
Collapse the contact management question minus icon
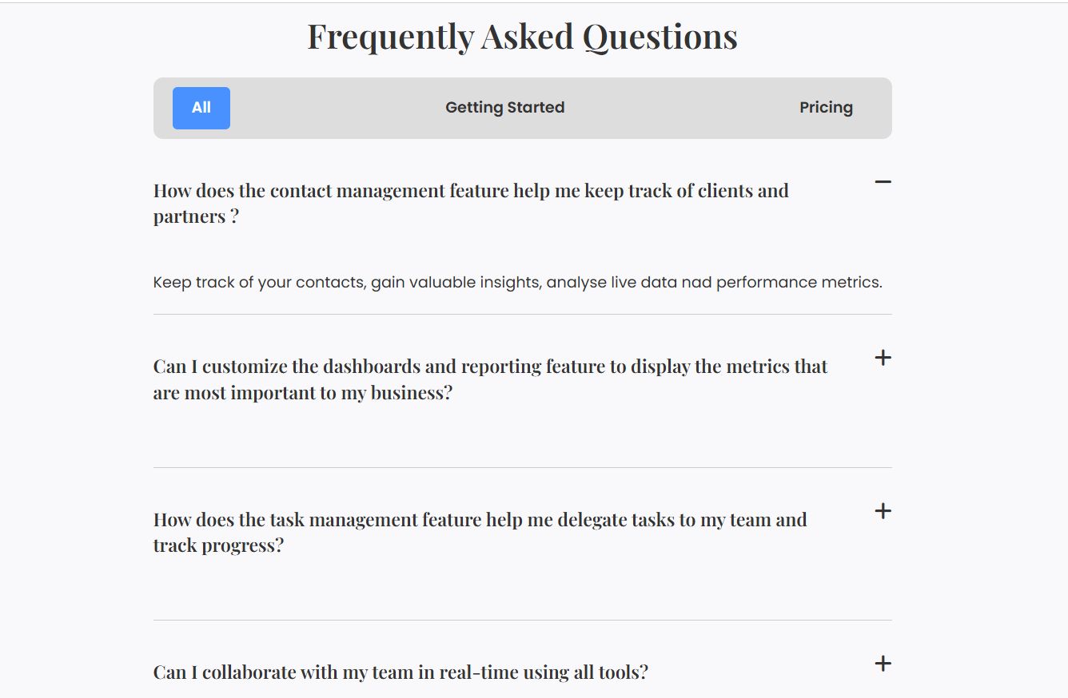(883, 183)
